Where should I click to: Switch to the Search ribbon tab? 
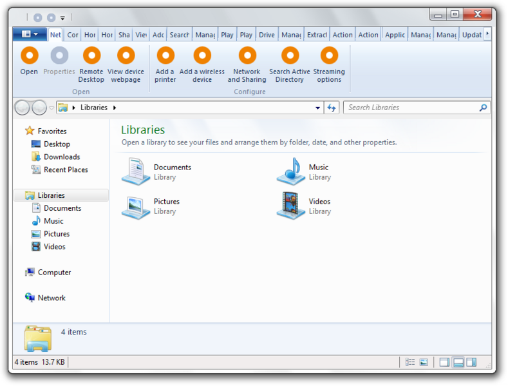click(180, 35)
